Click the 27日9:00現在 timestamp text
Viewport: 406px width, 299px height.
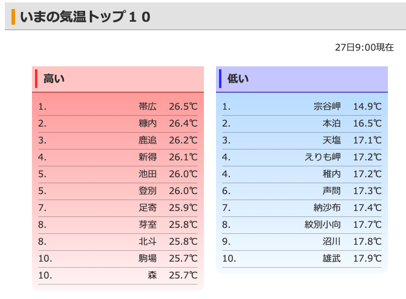(364, 47)
